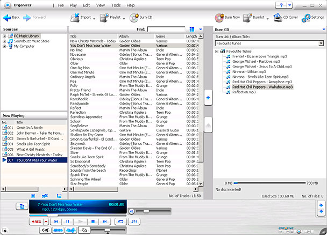Go Back using the blue arrow

tap(11, 18)
